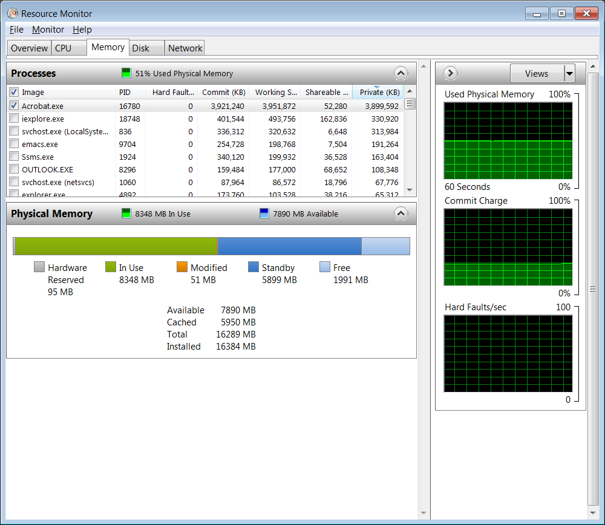Switch to the Disk tab
This screenshot has height=525, width=605.
tap(146, 48)
